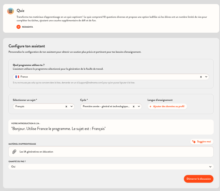Expand the program dropdown chevron
The width and height of the screenshot is (220, 191).
click(x=206, y=77)
